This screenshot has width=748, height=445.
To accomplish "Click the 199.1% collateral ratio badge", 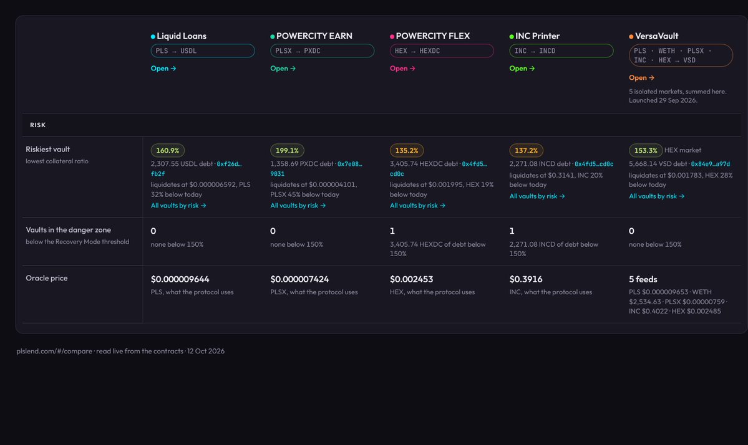I will coord(287,151).
